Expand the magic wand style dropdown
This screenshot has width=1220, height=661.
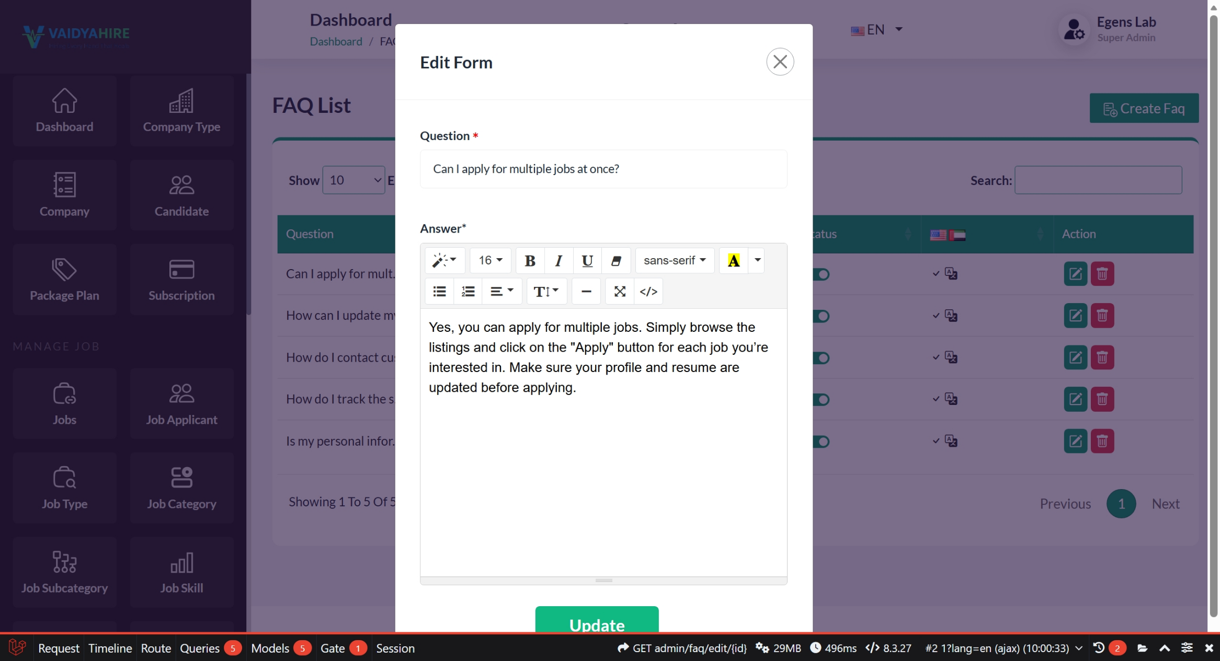click(x=444, y=260)
